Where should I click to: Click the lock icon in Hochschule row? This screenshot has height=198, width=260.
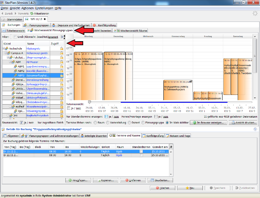pos(62,49)
